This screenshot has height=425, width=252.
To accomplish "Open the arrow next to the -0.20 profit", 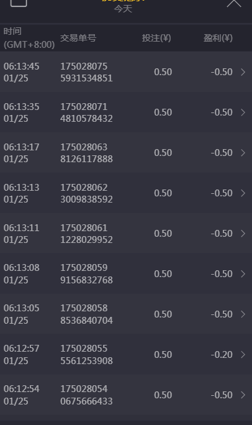I will 243,355.
